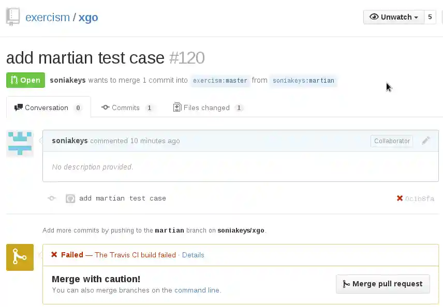
Task: Open the command line link
Action: pyautogui.click(x=197, y=290)
